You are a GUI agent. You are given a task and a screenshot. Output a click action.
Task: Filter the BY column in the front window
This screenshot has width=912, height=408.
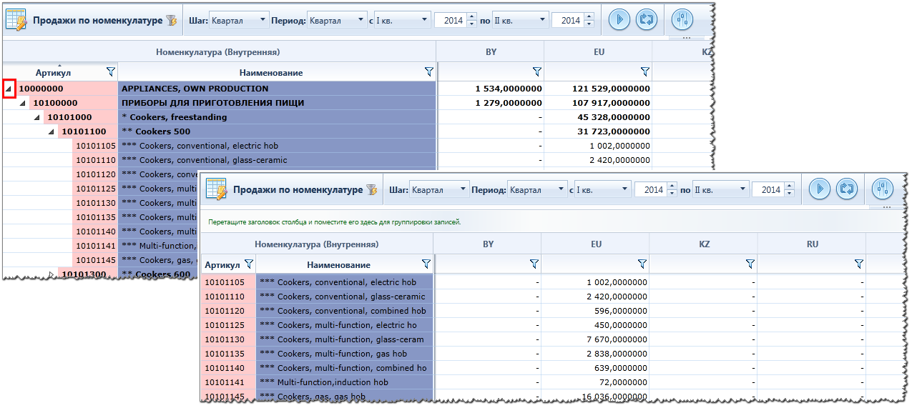click(x=534, y=264)
